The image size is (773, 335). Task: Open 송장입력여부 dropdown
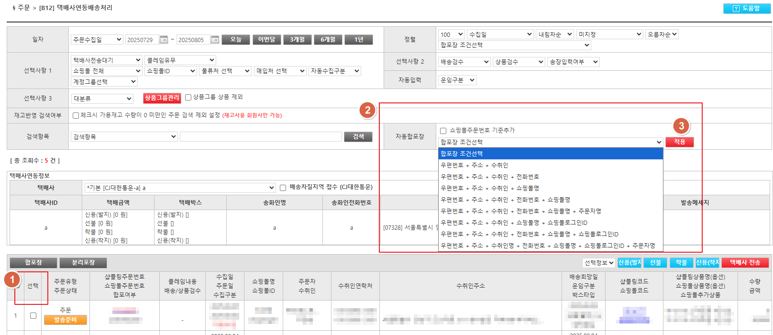[x=574, y=62]
